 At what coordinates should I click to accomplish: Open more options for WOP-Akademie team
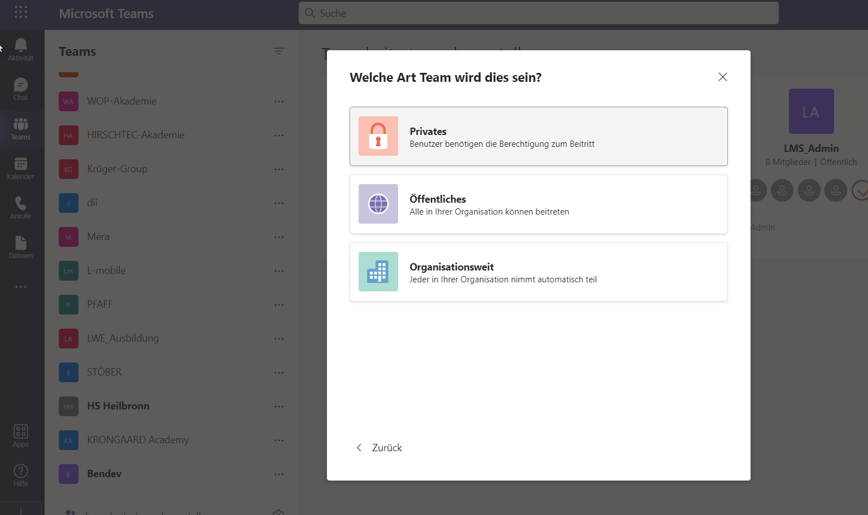279,102
